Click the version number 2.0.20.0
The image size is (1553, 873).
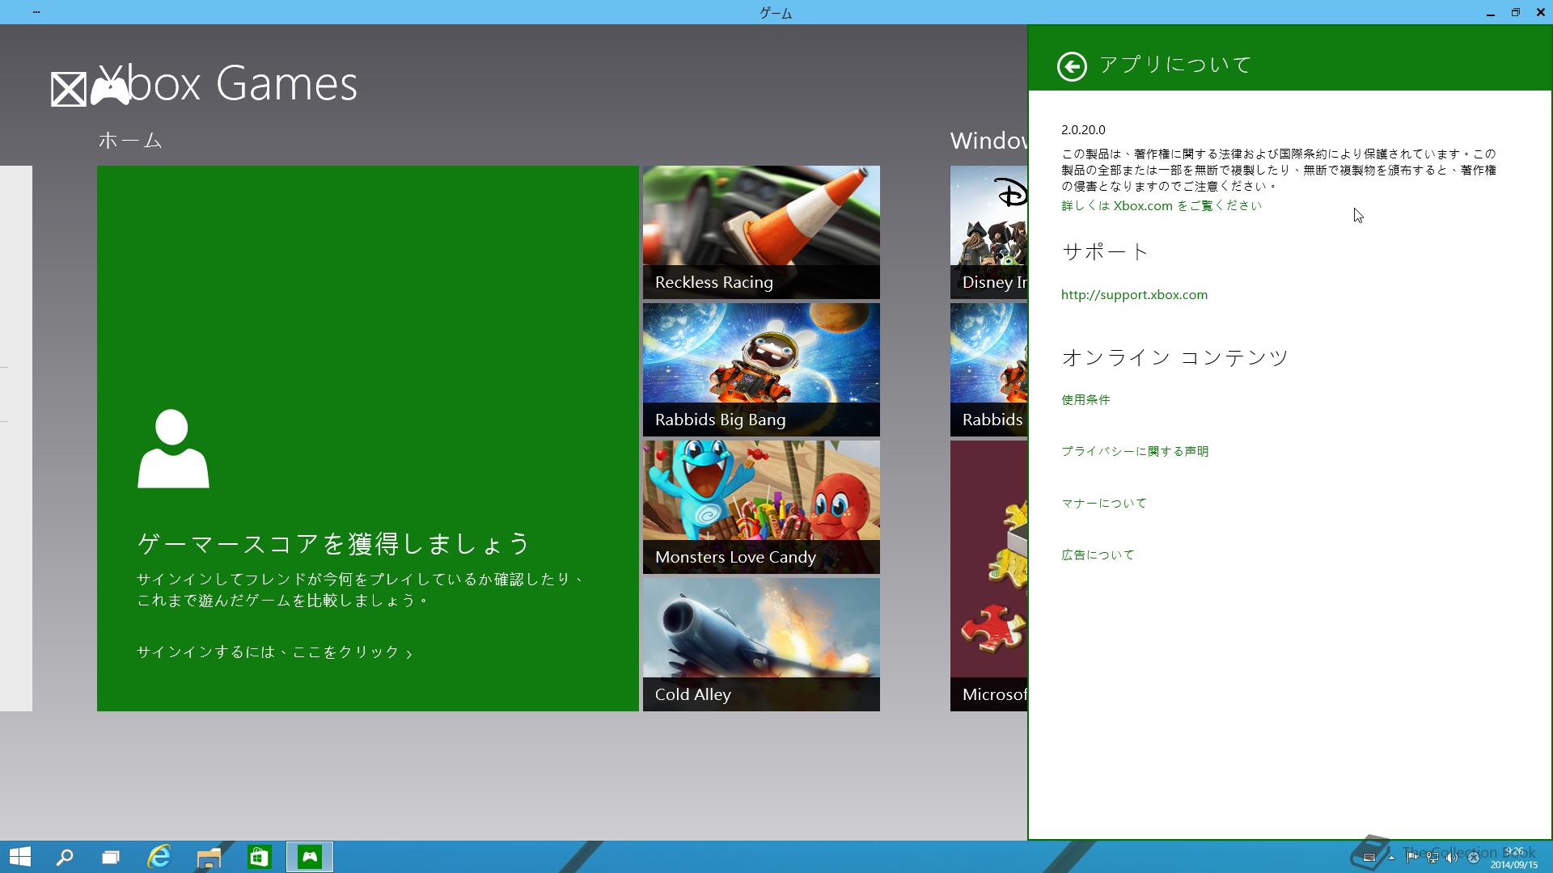coord(1083,129)
